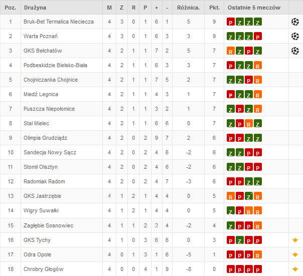Open the Podbeskidzie Bielsko-Biała team link
Viewport: 303px width, 276px height.
click(55, 65)
